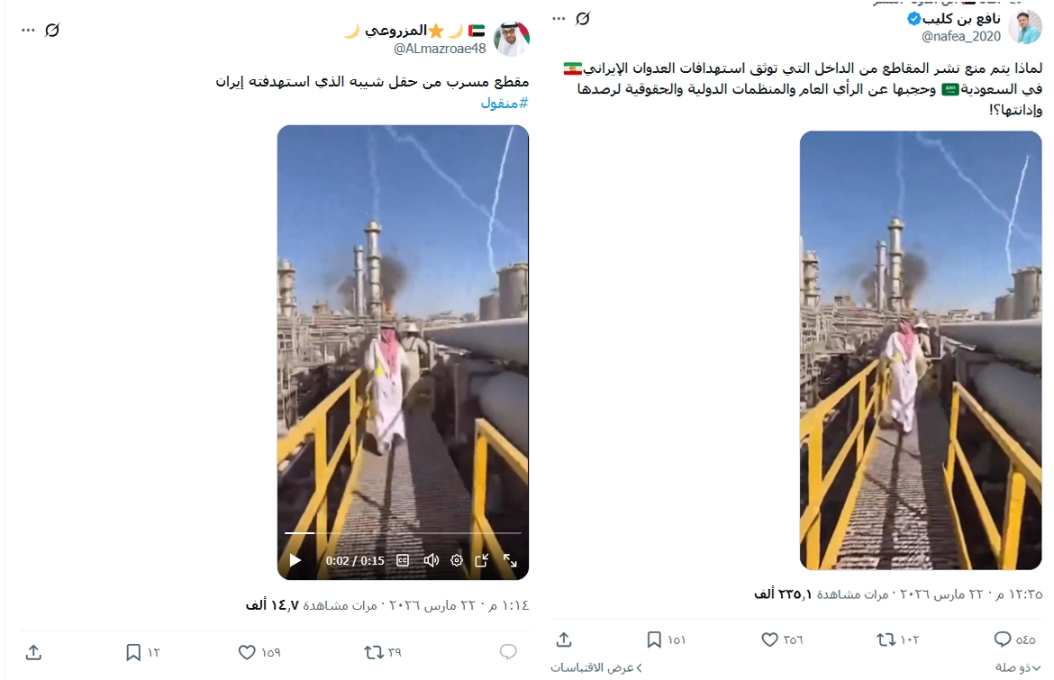Open @nafea_2020 profile avatar
The width and height of the screenshot is (1054, 680).
tap(1025, 27)
